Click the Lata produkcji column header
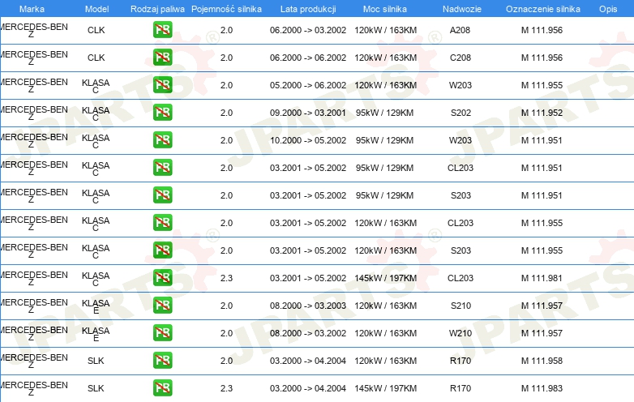 click(308, 9)
